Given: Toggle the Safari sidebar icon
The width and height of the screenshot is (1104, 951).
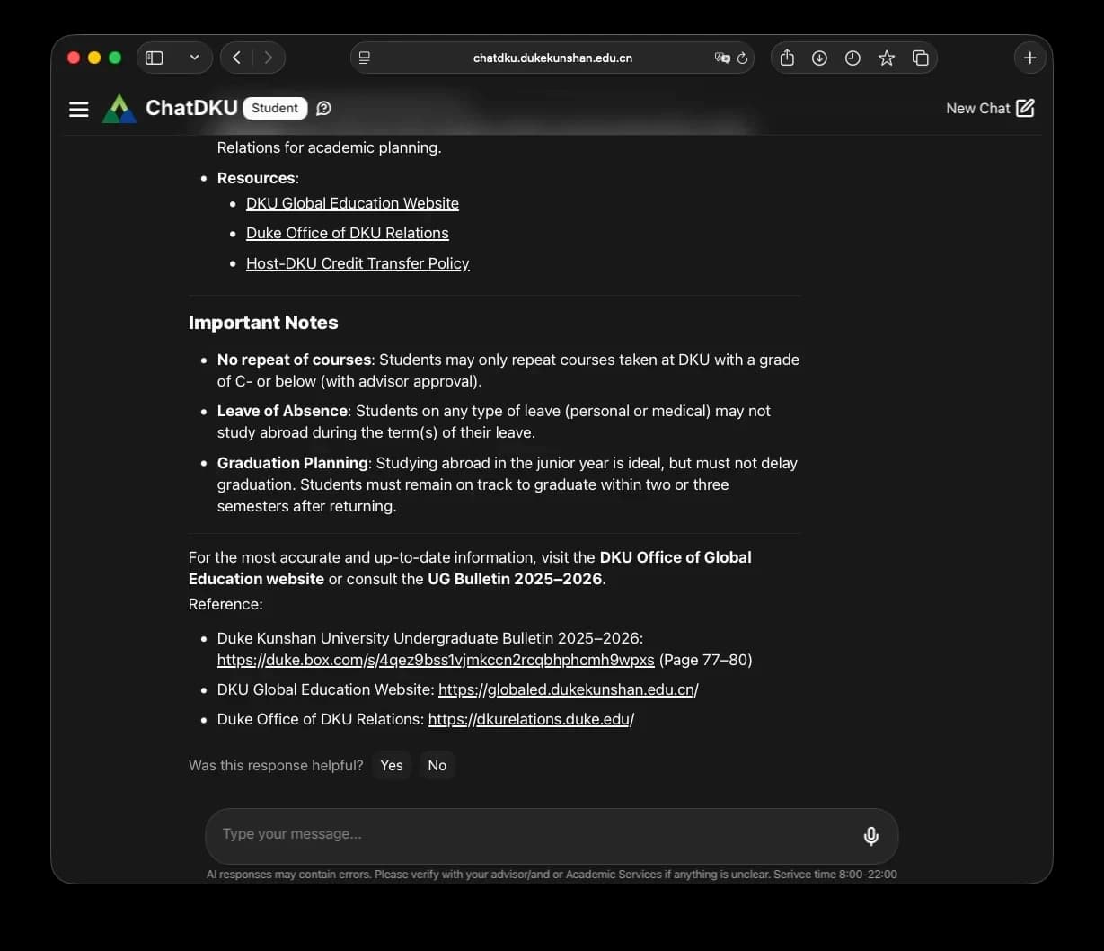Looking at the screenshot, I should tap(155, 58).
